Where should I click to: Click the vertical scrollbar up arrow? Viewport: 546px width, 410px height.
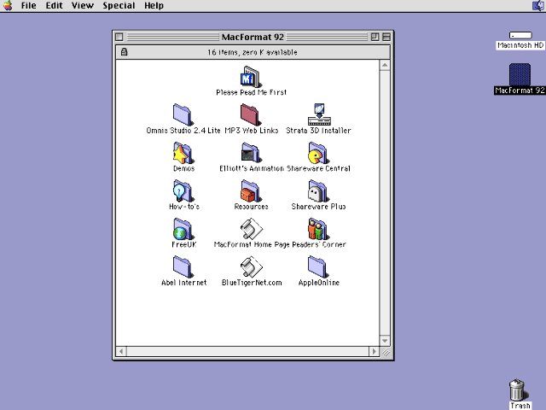point(385,65)
